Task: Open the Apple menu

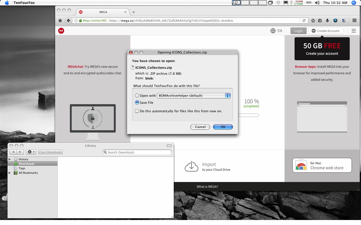Action: pyautogui.click(x=7, y=3)
